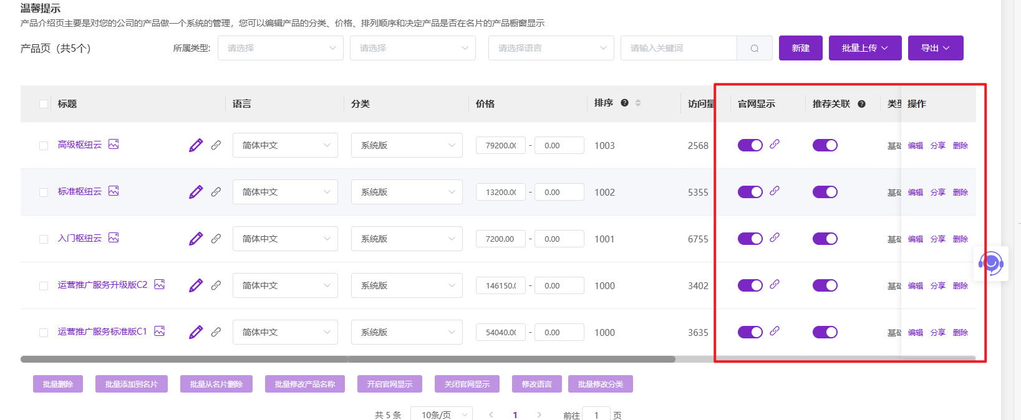The image size is (1021, 420).
Task: Check the select-all checkbox in table header
Action: tap(44, 104)
